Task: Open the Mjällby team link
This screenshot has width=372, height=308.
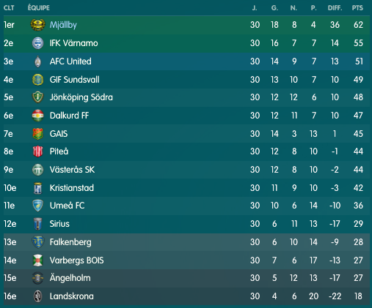Action: pos(63,25)
